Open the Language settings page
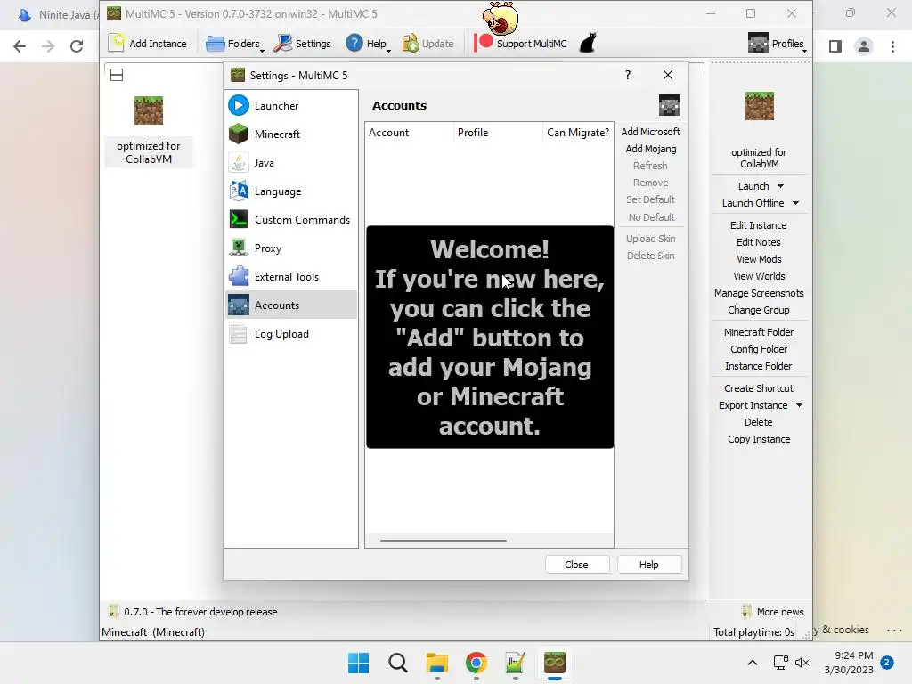 (x=291, y=191)
